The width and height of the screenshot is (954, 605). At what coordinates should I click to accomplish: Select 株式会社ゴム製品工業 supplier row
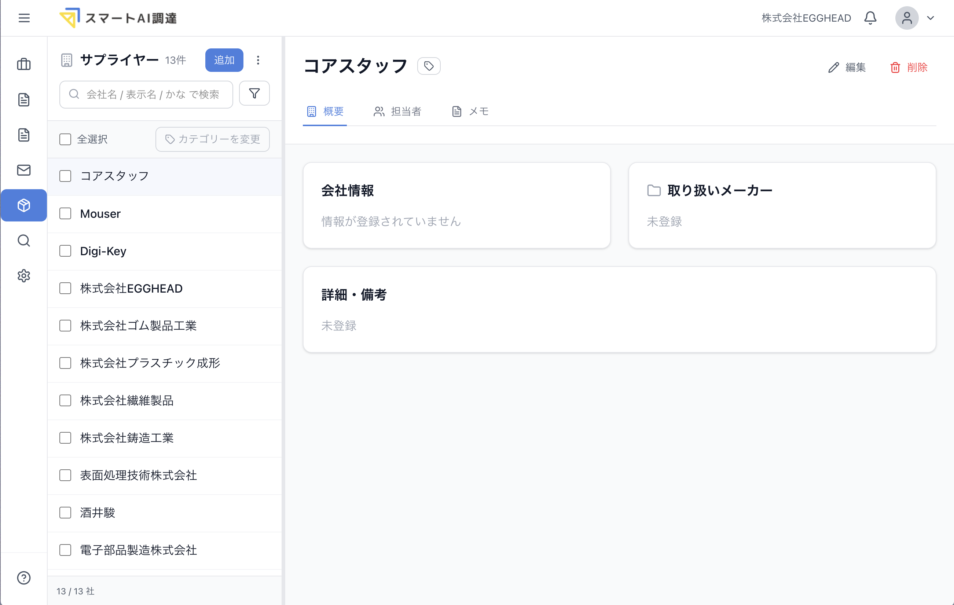164,326
